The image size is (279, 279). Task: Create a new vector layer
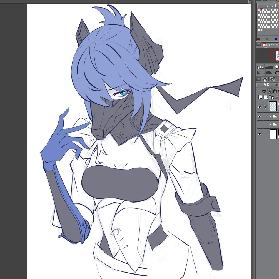click(x=266, y=97)
